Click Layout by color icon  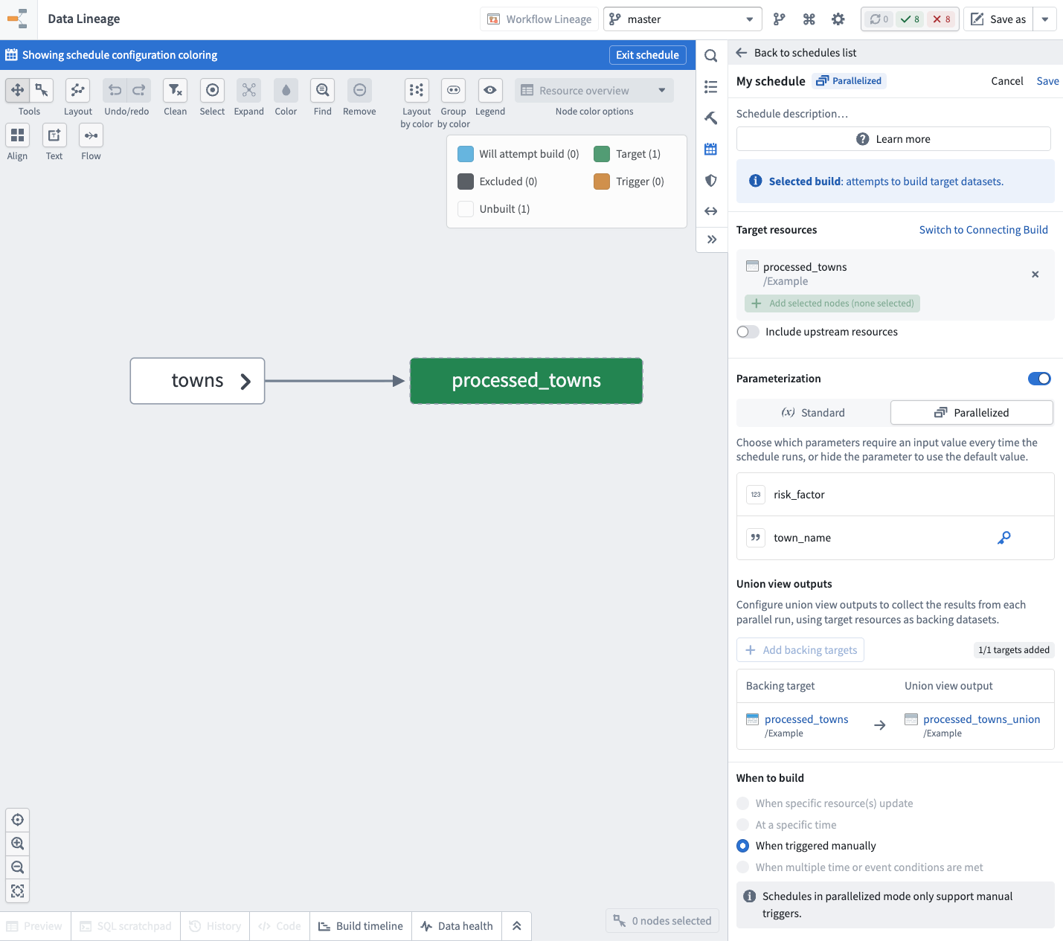tap(417, 90)
